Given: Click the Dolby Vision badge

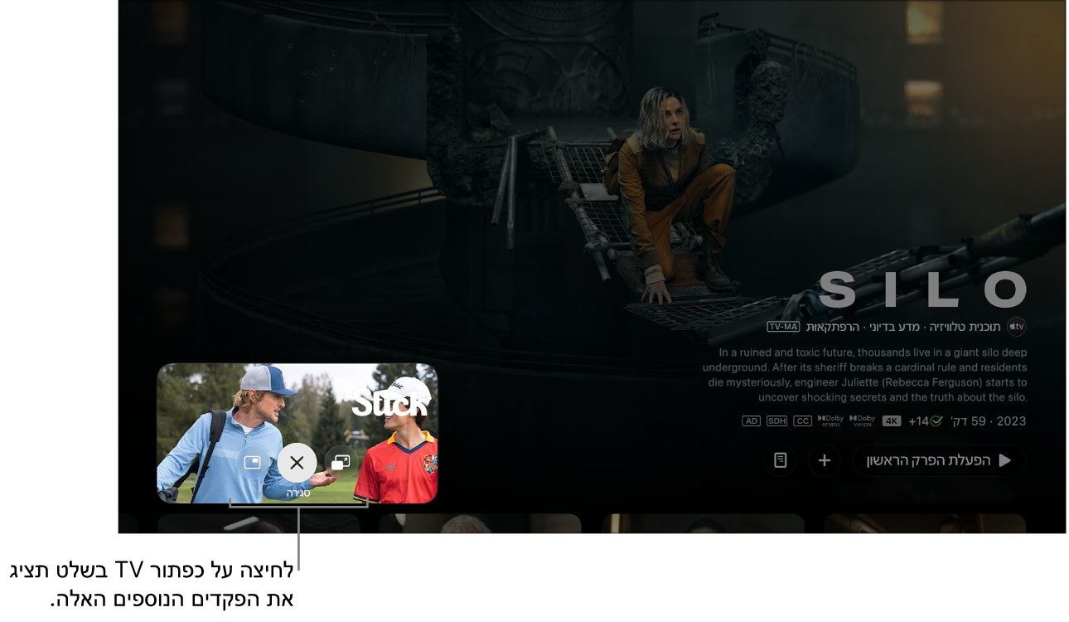Looking at the screenshot, I should 863,421.
